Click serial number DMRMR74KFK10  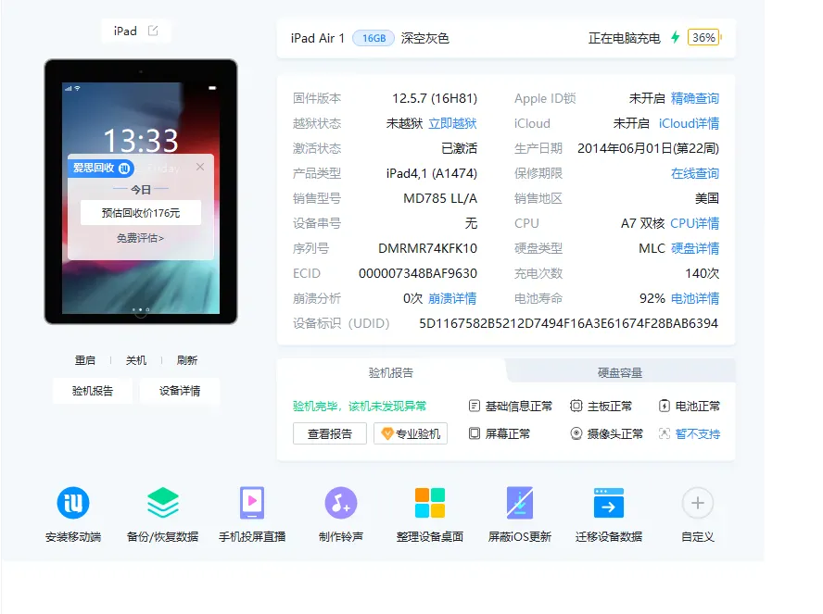[428, 248]
